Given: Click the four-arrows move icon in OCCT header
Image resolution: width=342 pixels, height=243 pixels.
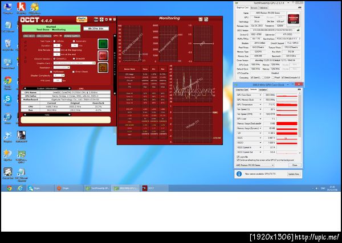Looking at the screenshot, I should [x=101, y=19].
